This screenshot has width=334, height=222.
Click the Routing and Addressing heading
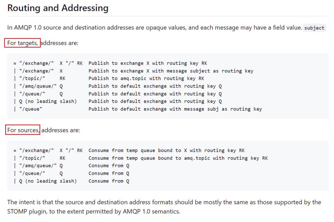pos(58,8)
